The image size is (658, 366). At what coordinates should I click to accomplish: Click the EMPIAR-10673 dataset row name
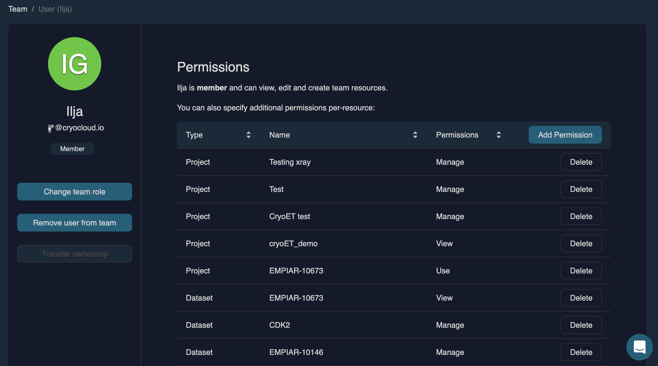pyautogui.click(x=296, y=298)
